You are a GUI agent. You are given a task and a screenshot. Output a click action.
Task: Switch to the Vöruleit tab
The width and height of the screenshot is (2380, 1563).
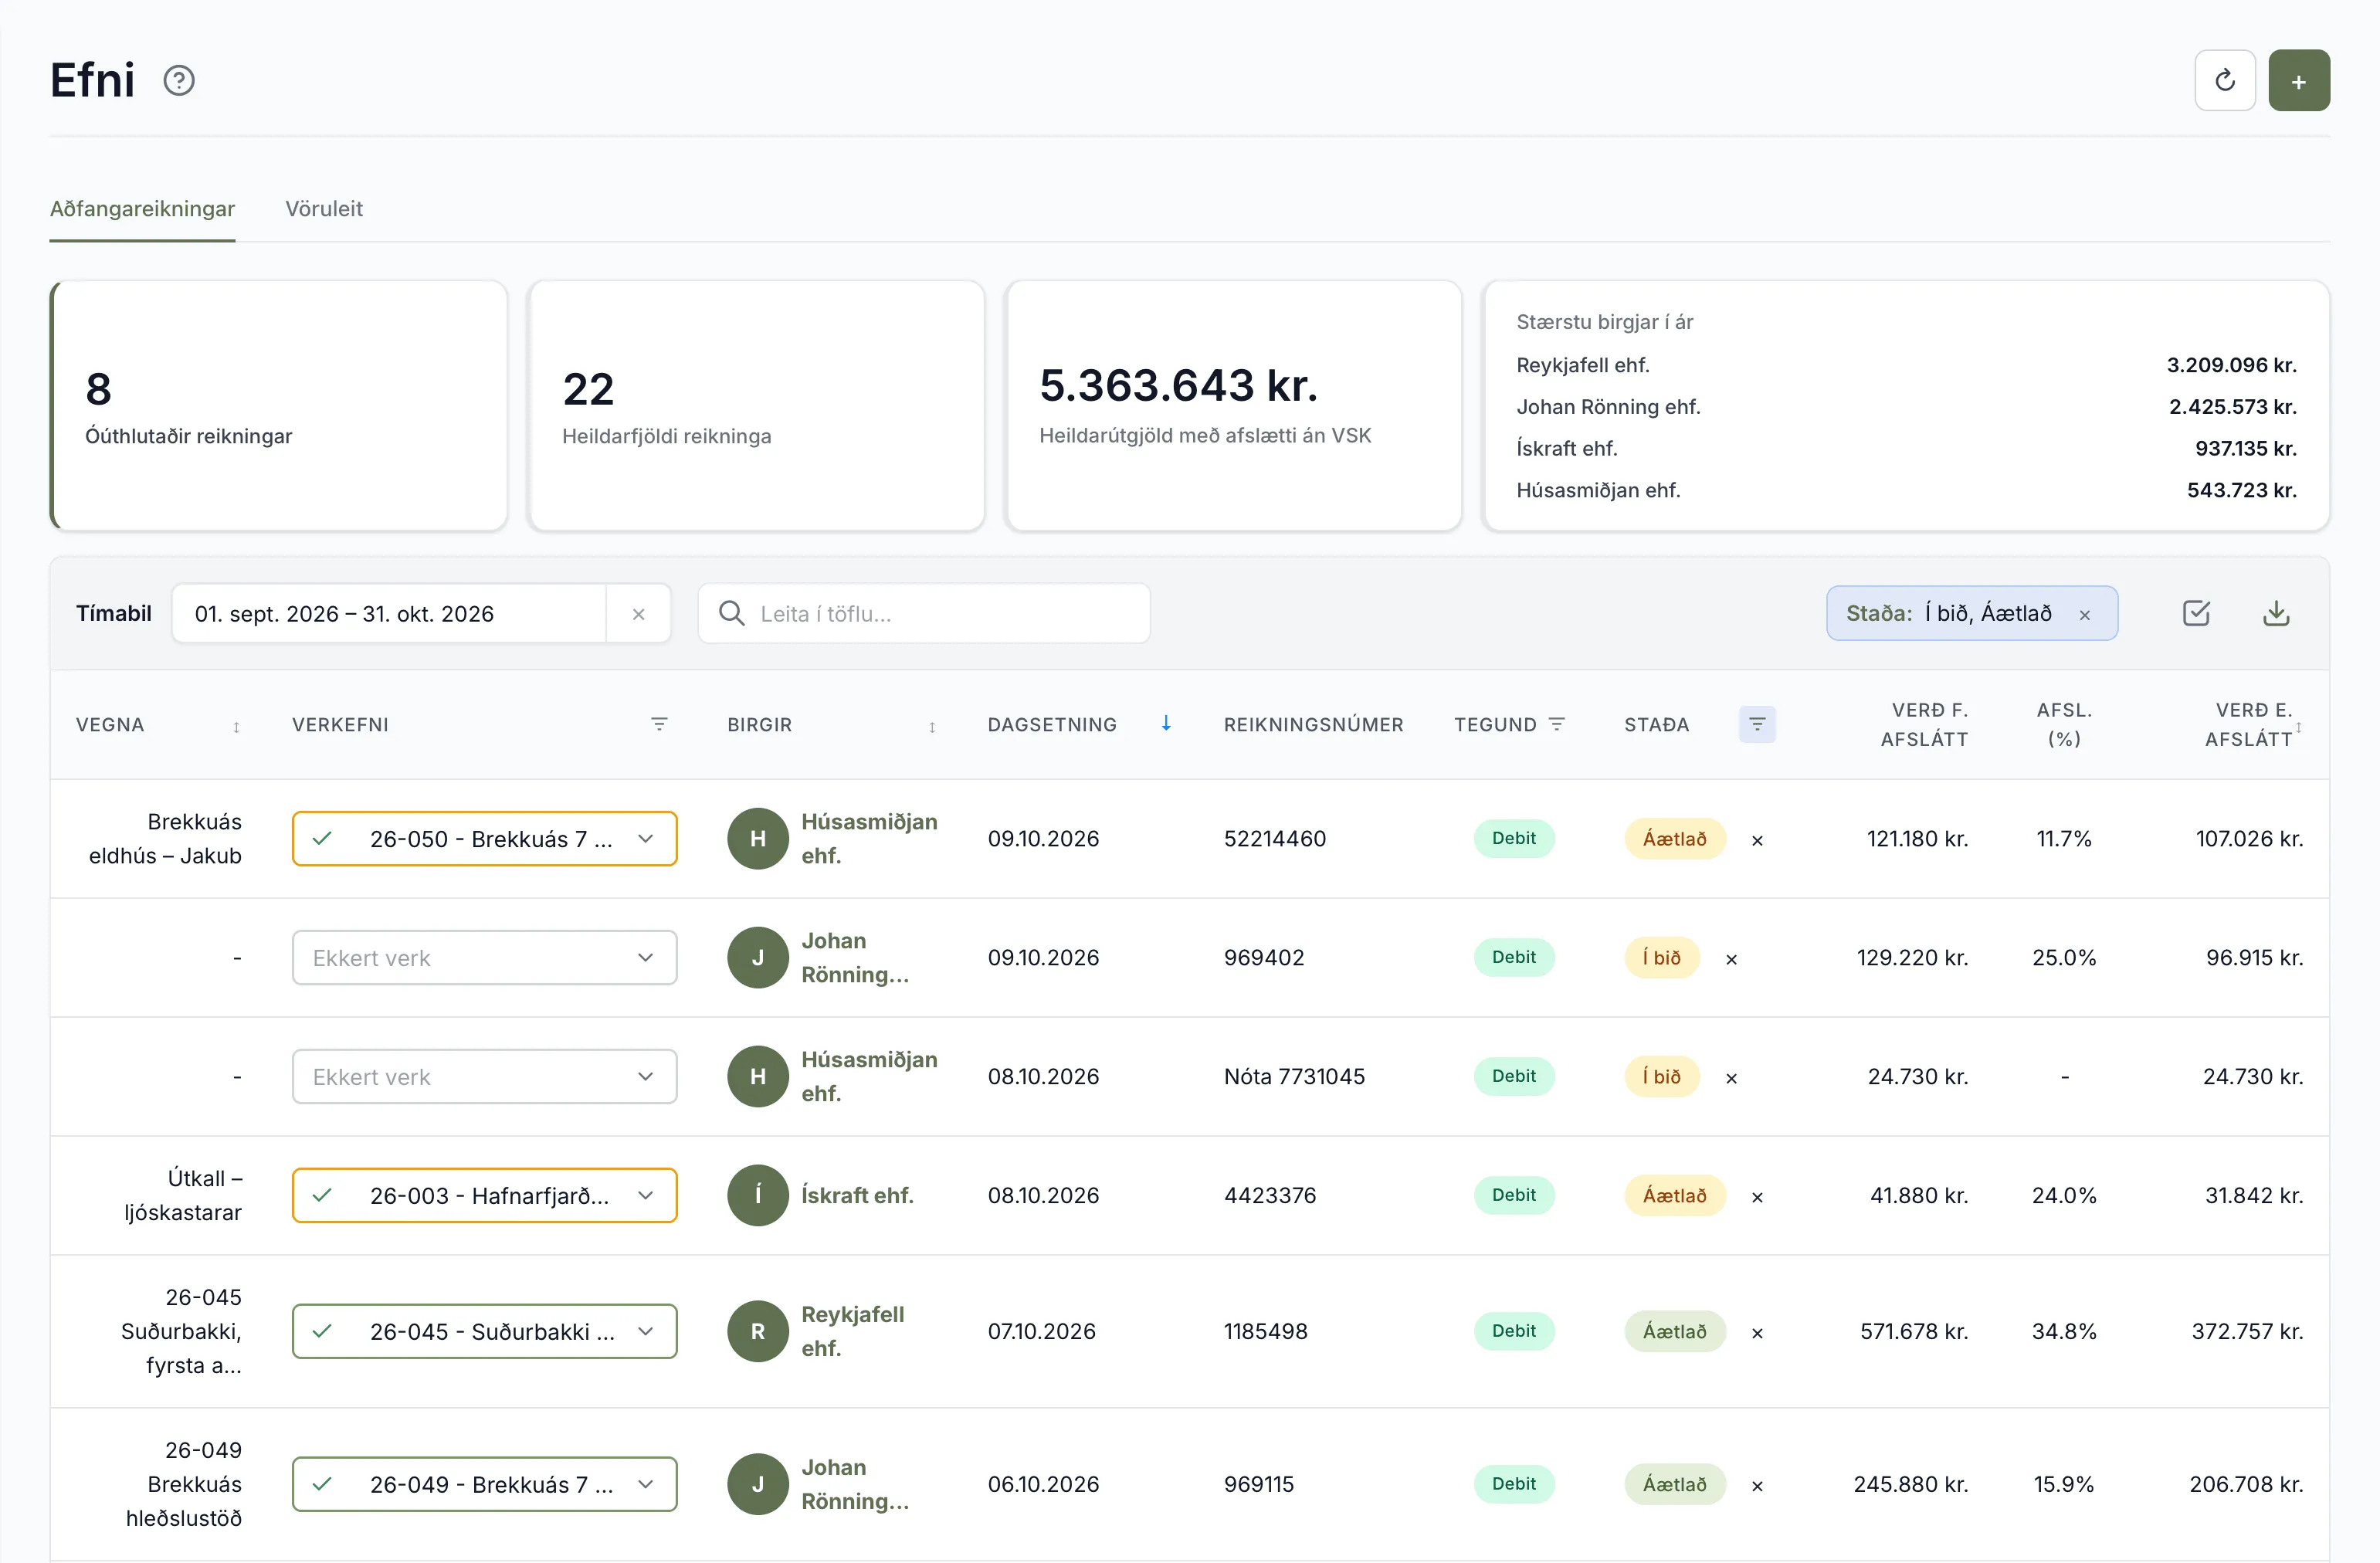(324, 209)
